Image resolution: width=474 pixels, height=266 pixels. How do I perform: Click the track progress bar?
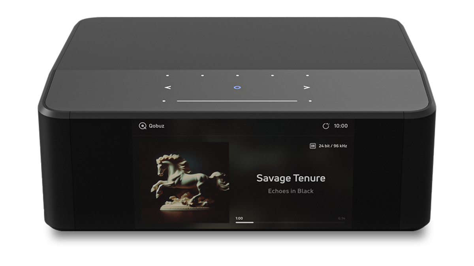(x=290, y=223)
